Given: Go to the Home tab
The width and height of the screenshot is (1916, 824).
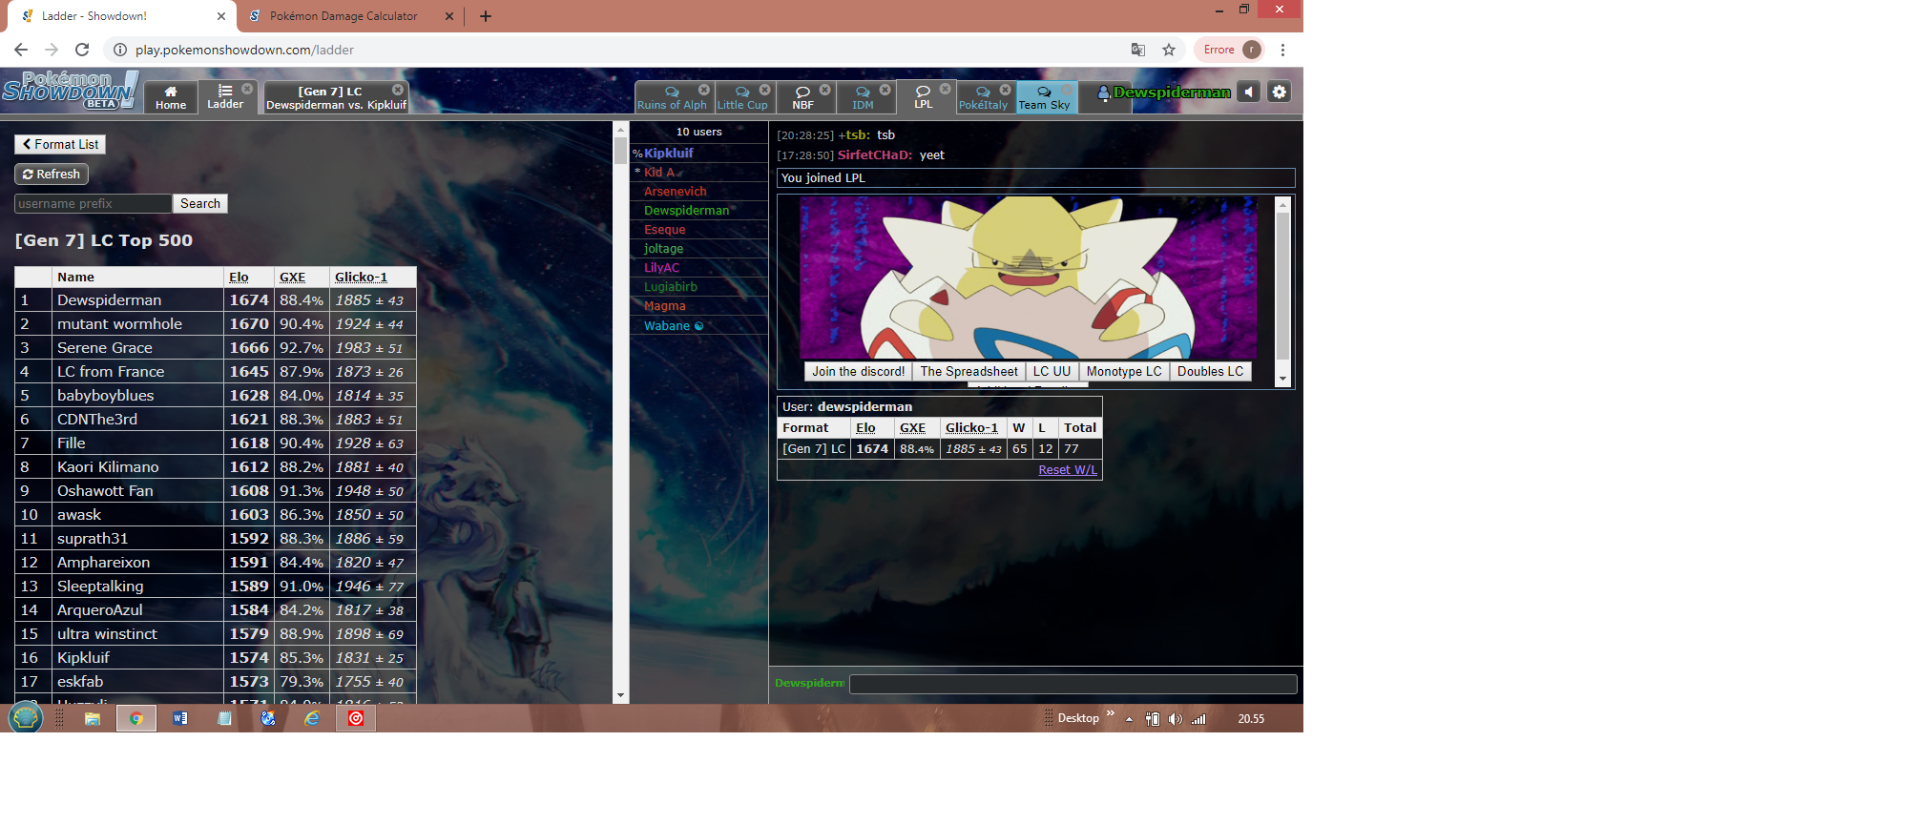Looking at the screenshot, I should [x=171, y=97].
